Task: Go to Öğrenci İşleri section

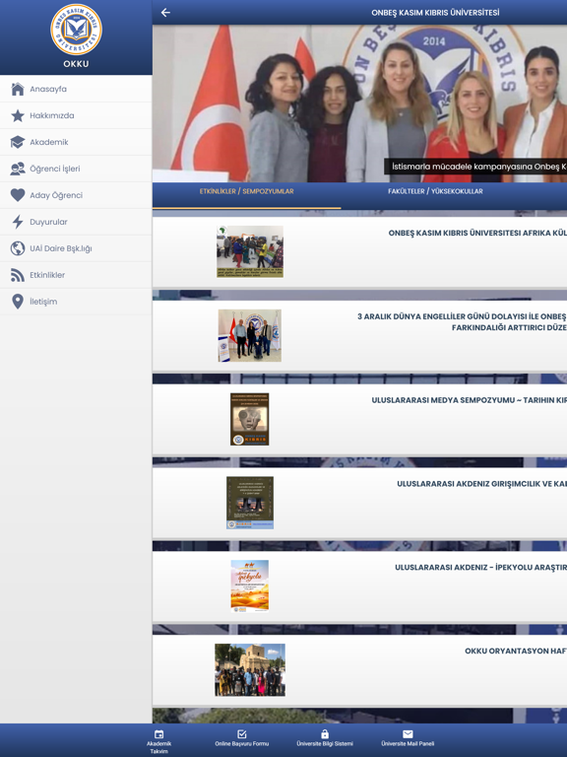Action: 76,169
